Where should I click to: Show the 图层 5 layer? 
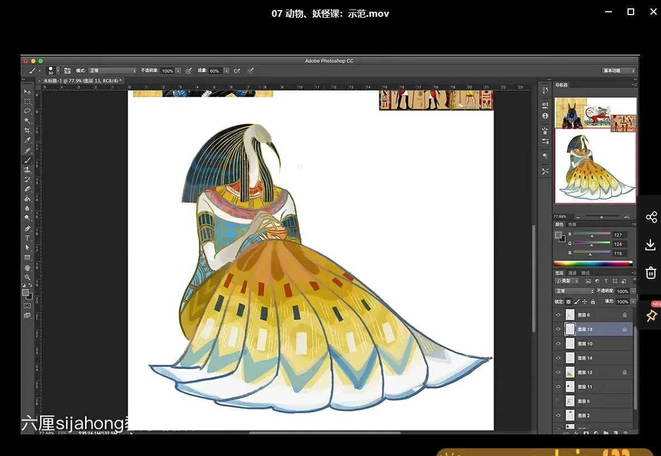point(558,400)
